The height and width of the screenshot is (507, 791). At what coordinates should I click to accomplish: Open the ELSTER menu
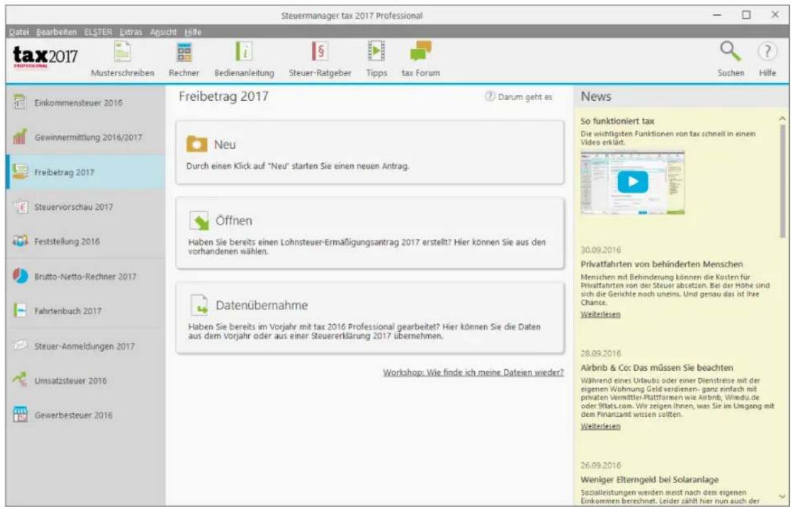tap(98, 32)
